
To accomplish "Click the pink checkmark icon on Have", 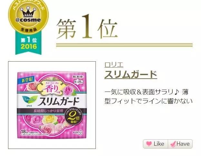I will (173, 144).
